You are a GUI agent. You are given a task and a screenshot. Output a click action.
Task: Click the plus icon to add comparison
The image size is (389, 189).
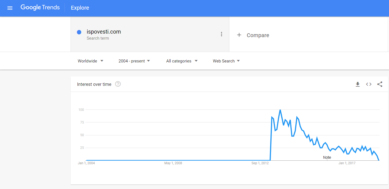(239, 35)
